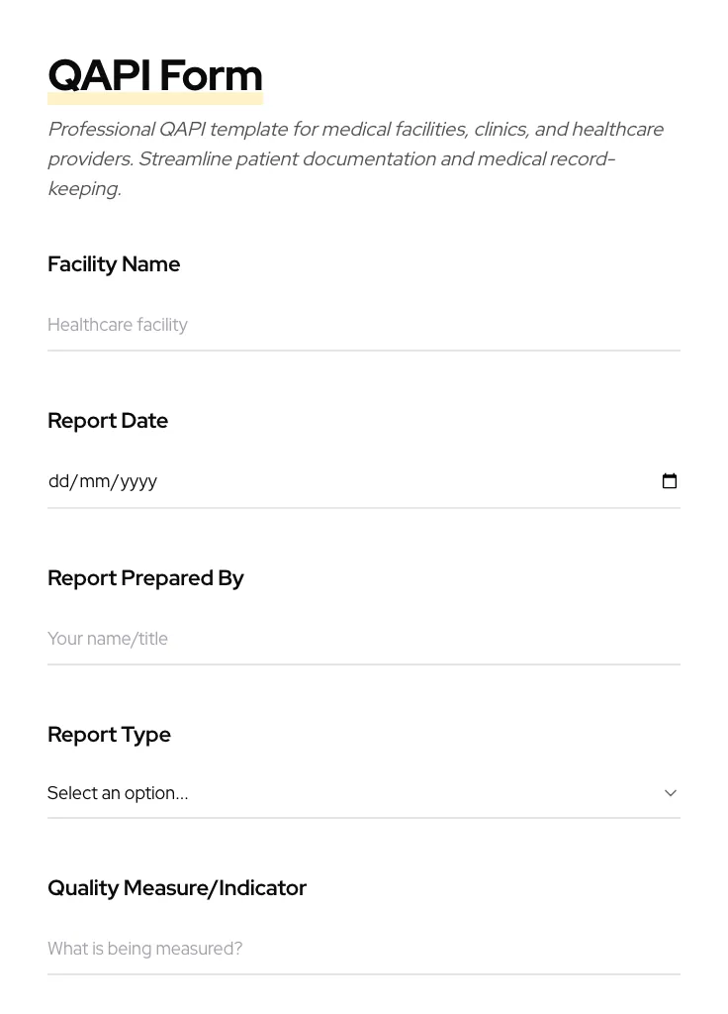Open the calendar picker icon for Report Date
Image resolution: width=728 pixels, height=1014 pixels.
click(670, 481)
